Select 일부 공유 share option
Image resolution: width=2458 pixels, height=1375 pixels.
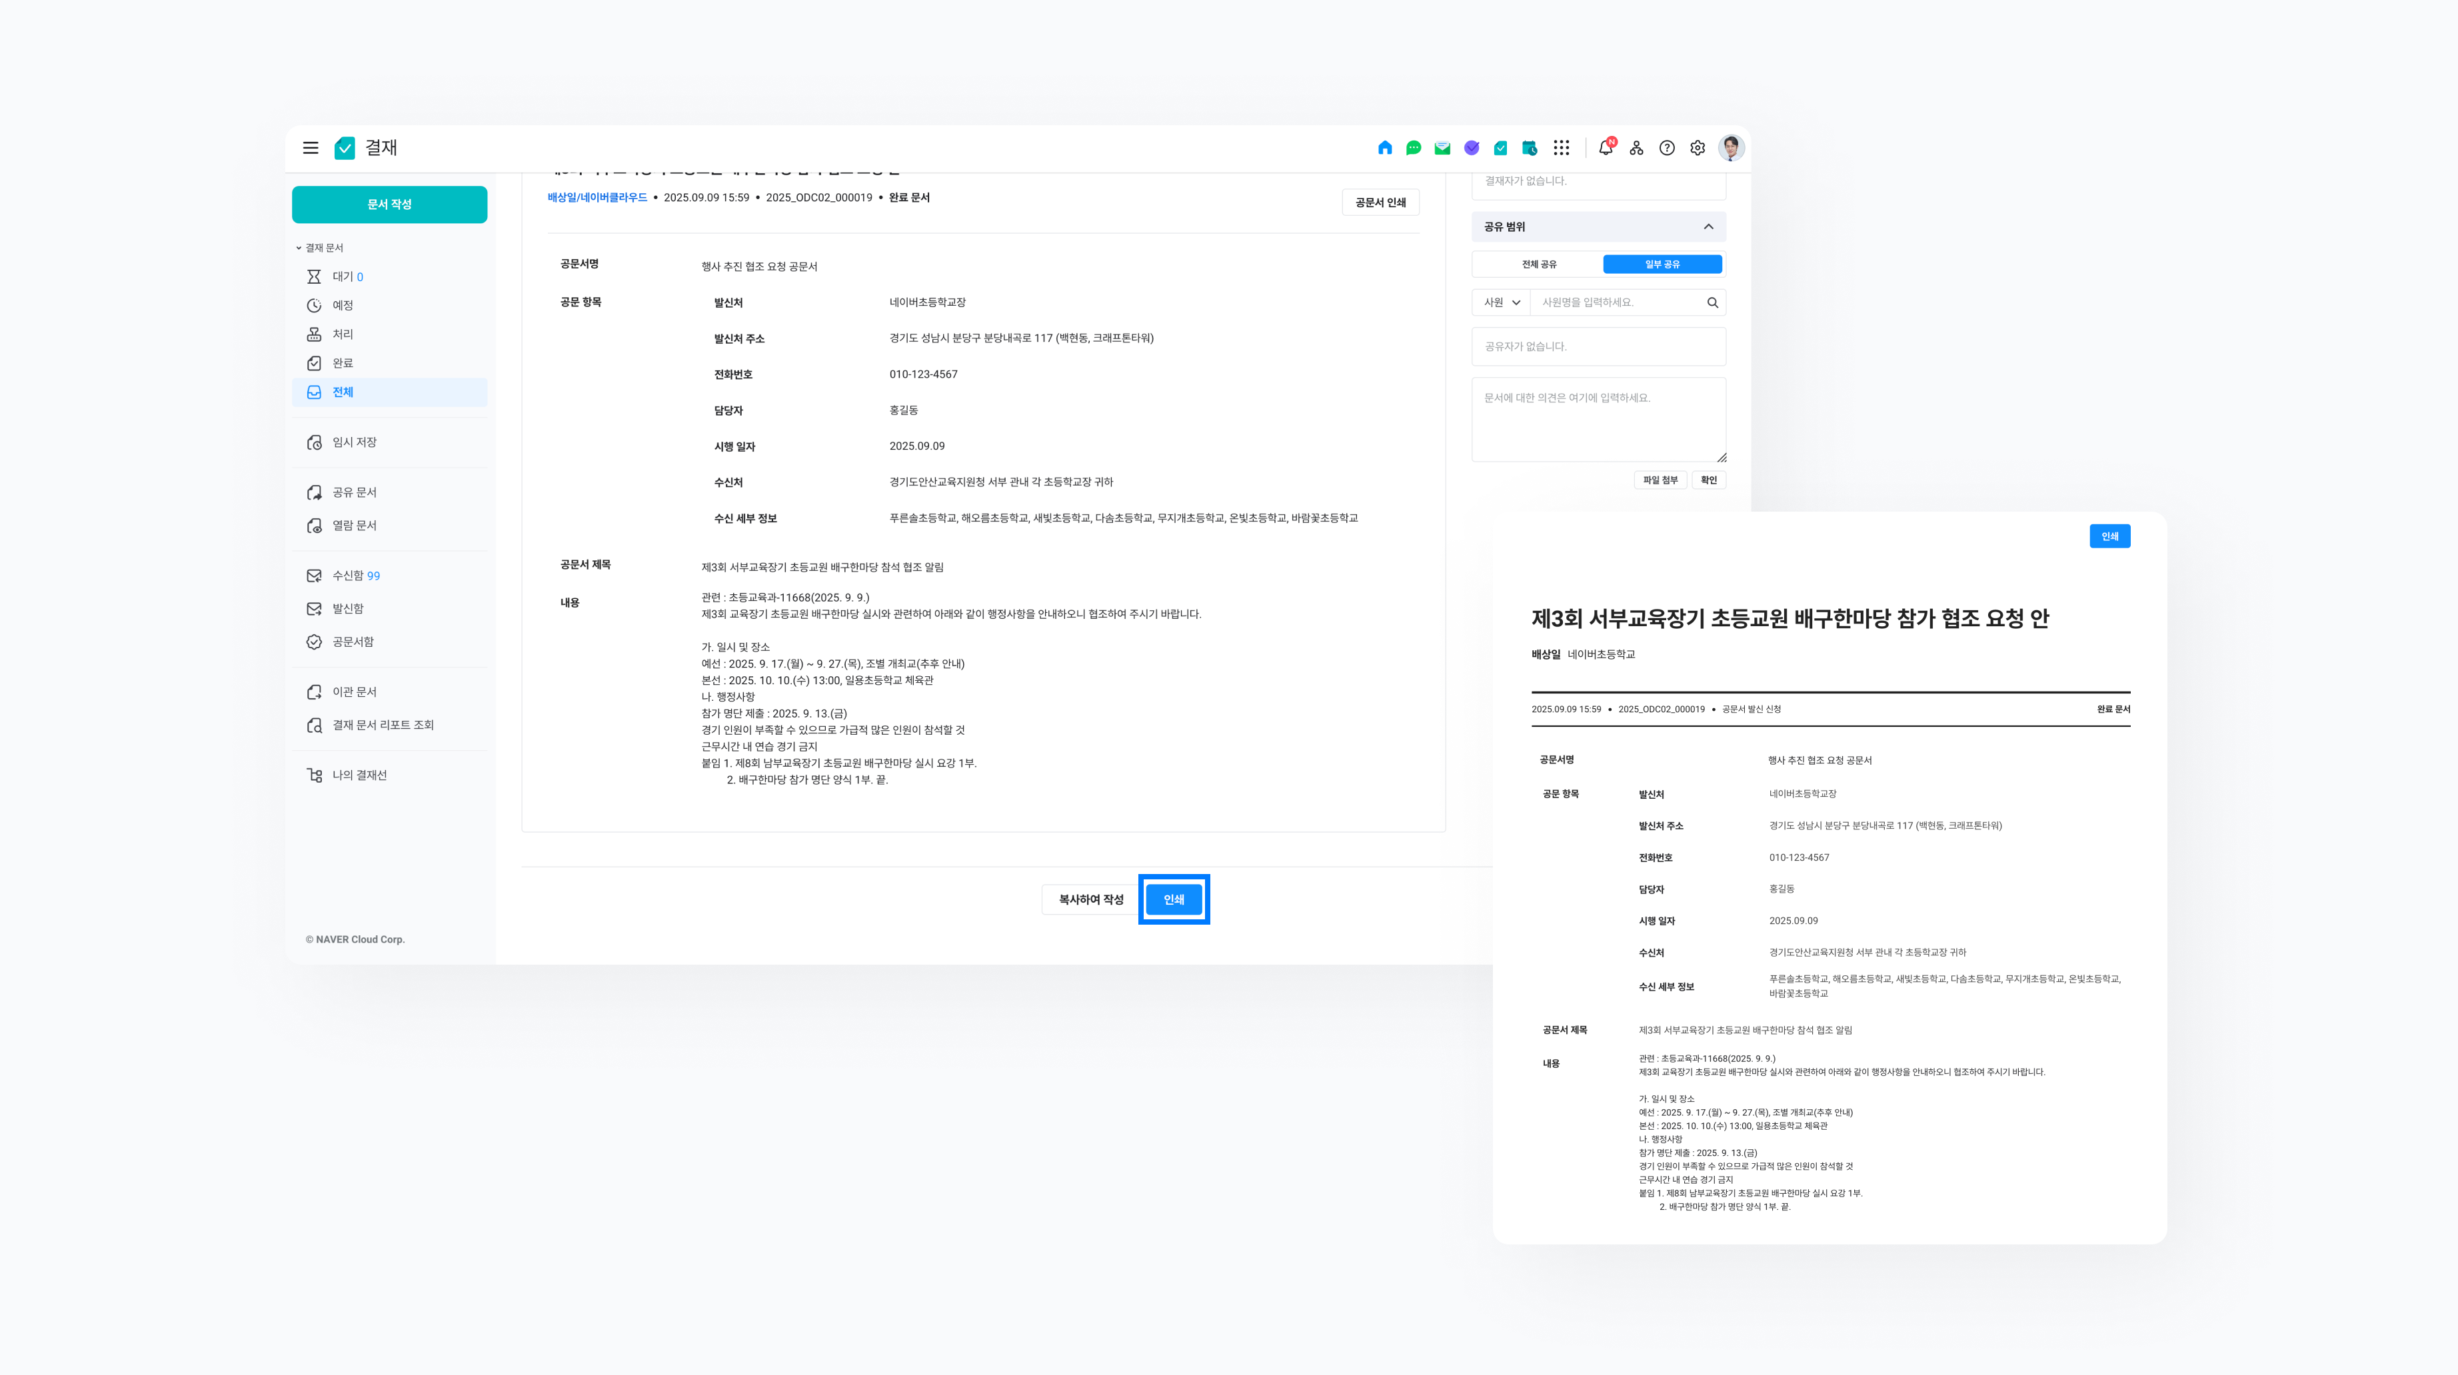point(1662,264)
